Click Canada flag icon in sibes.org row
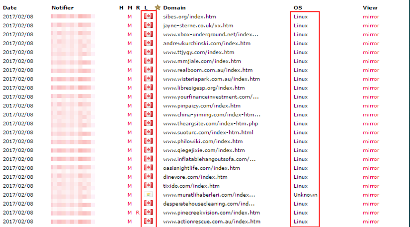This screenshot has height=227, width=410. pyautogui.click(x=148, y=16)
